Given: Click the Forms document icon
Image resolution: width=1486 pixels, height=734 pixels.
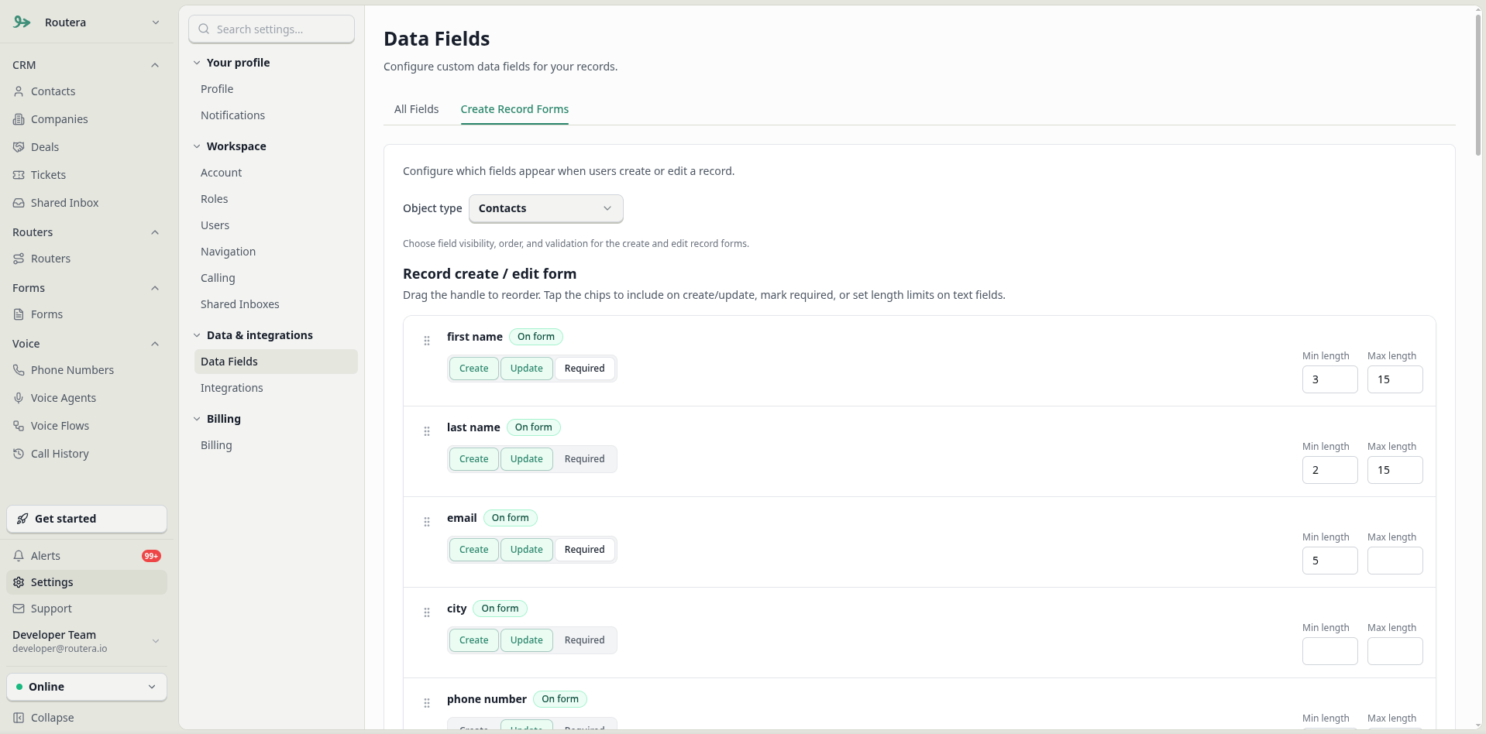Looking at the screenshot, I should point(19,314).
